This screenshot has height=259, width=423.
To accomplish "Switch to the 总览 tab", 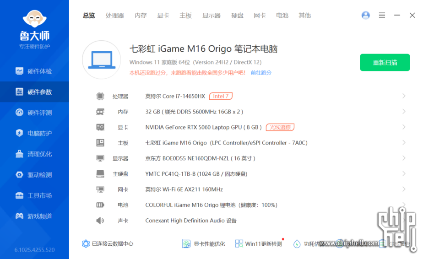I will pyautogui.click(x=89, y=16).
